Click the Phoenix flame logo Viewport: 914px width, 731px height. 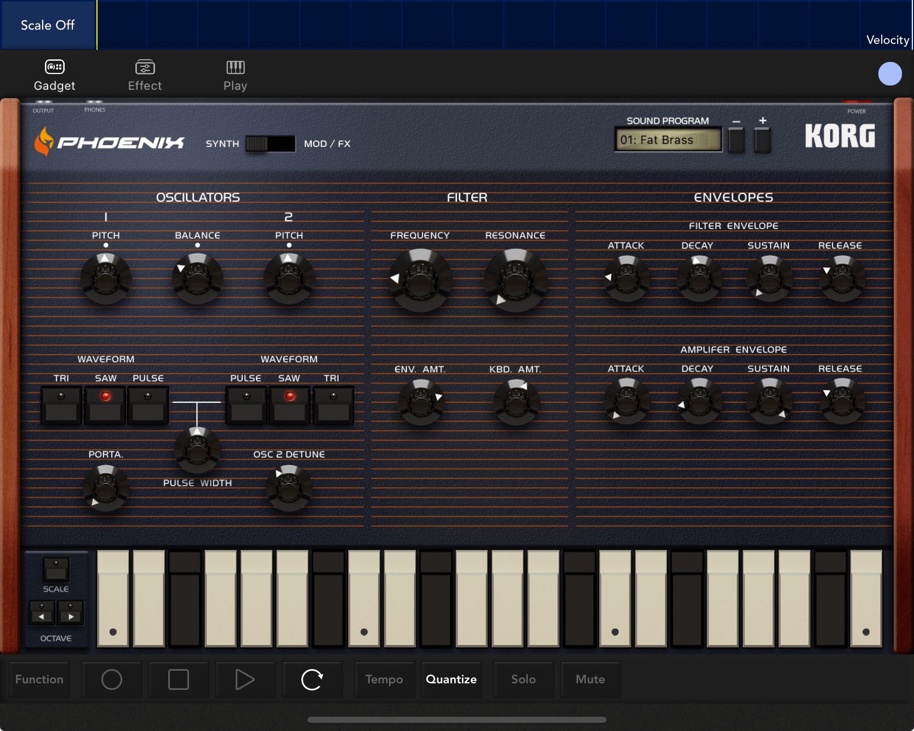[x=44, y=141]
